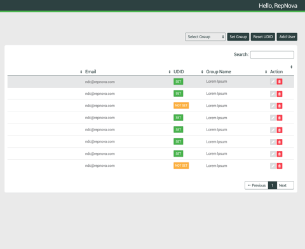
Task: Edit the user in the fifth table row
Action: pyautogui.click(x=273, y=130)
